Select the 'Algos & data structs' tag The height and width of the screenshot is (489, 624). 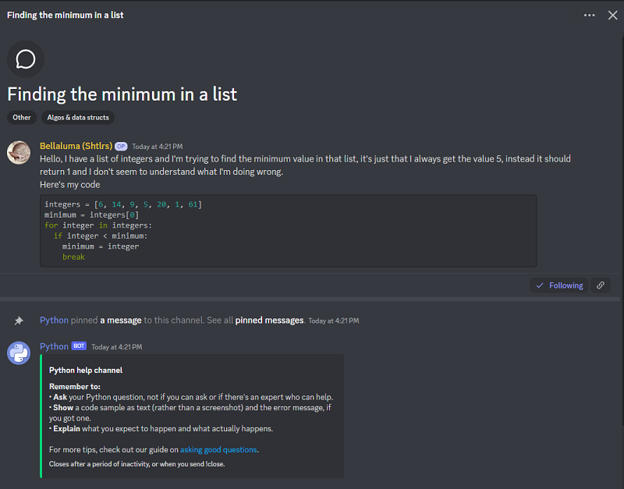(77, 117)
